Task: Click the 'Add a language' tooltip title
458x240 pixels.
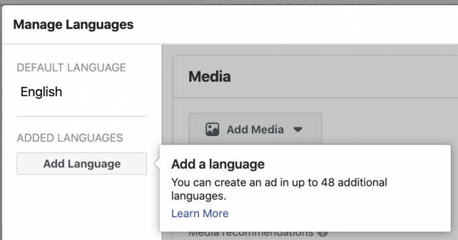Action: pos(218,164)
